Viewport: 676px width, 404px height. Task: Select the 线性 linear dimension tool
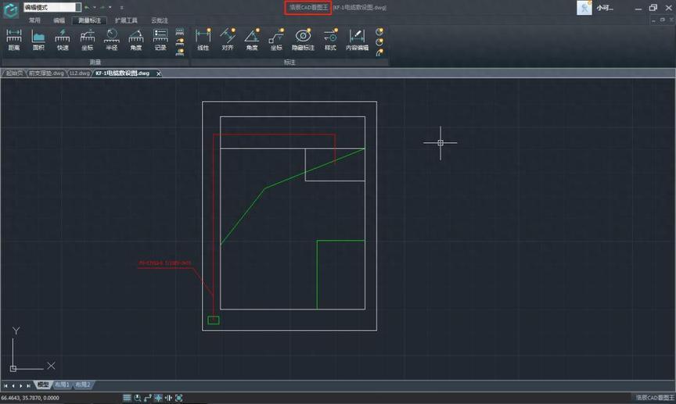[203, 39]
